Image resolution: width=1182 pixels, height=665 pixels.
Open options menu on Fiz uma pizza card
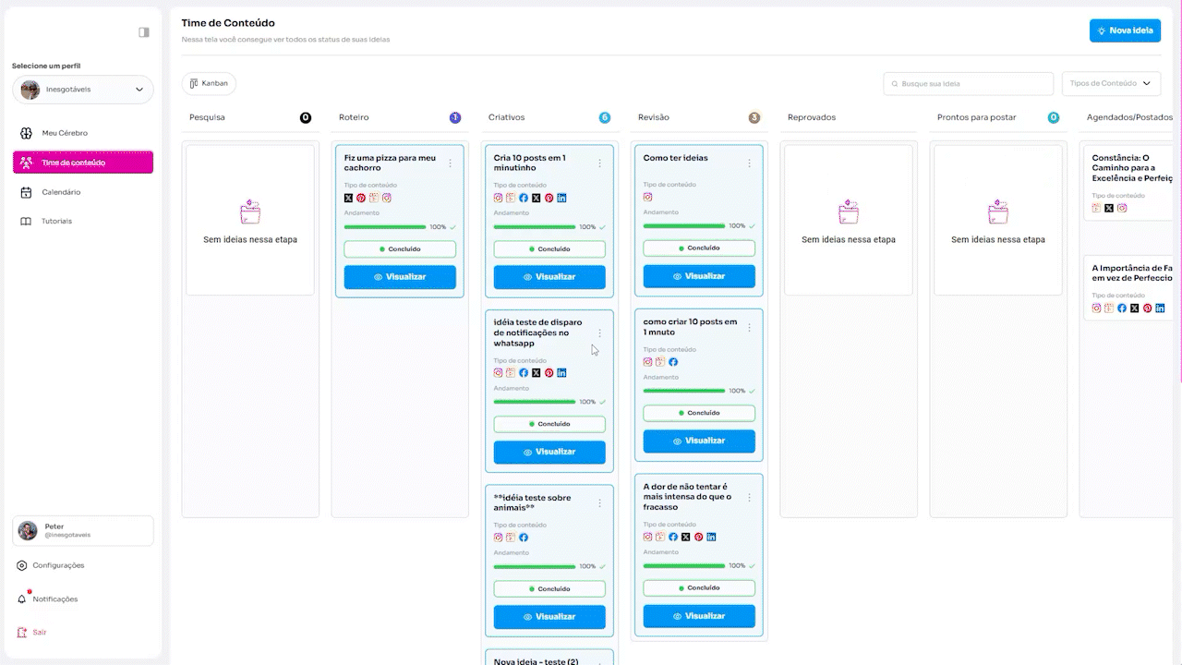pyautogui.click(x=451, y=163)
